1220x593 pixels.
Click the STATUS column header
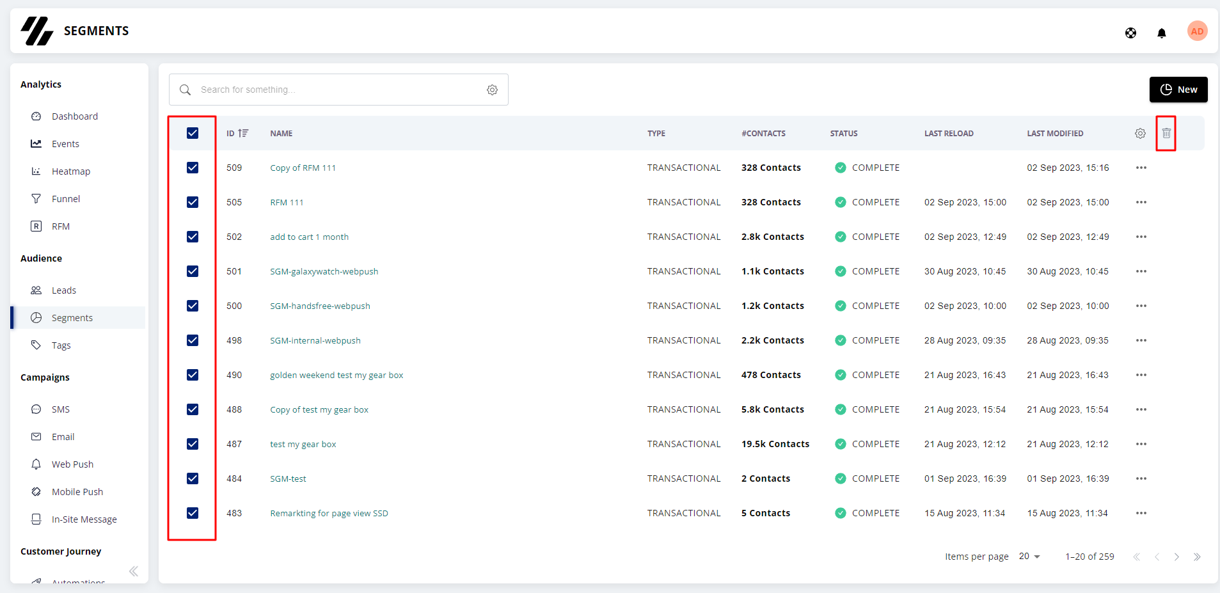pyautogui.click(x=844, y=133)
